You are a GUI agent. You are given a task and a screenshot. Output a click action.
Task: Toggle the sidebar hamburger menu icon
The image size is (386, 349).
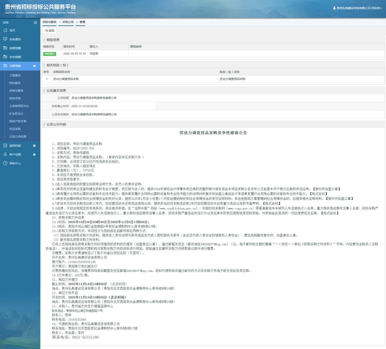coord(35,23)
